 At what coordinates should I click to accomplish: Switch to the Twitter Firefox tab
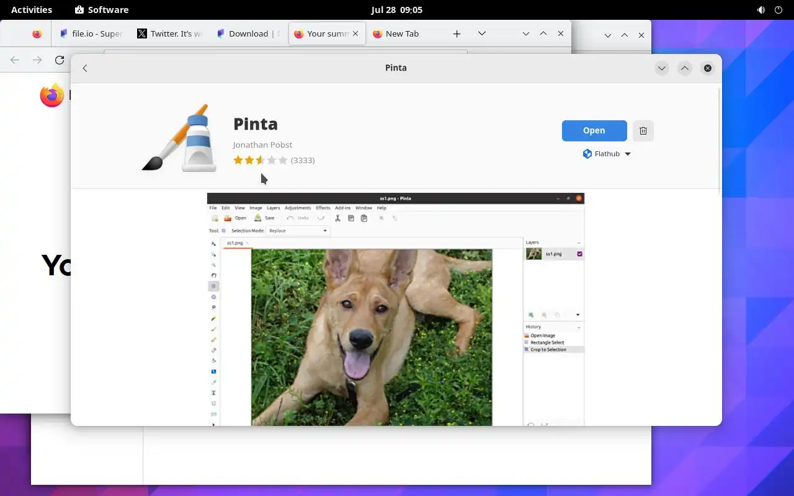[x=169, y=34]
